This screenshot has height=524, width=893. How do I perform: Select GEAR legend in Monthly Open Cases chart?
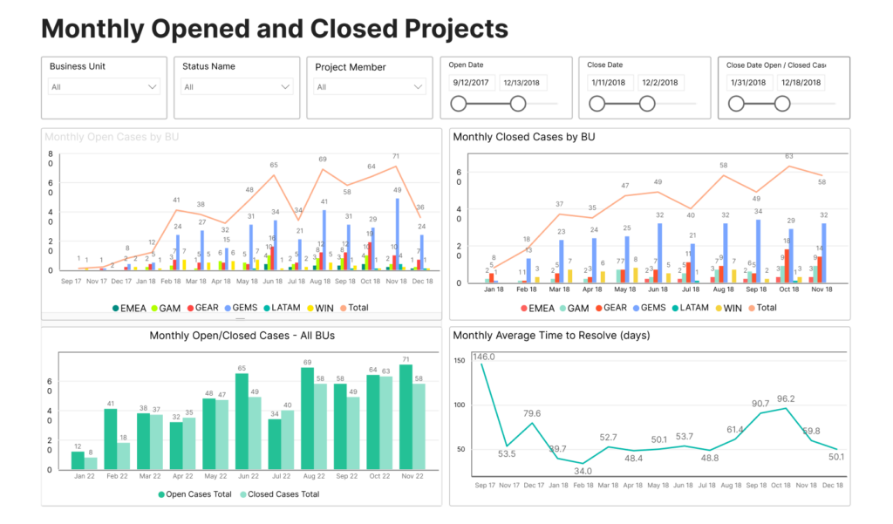(202, 308)
